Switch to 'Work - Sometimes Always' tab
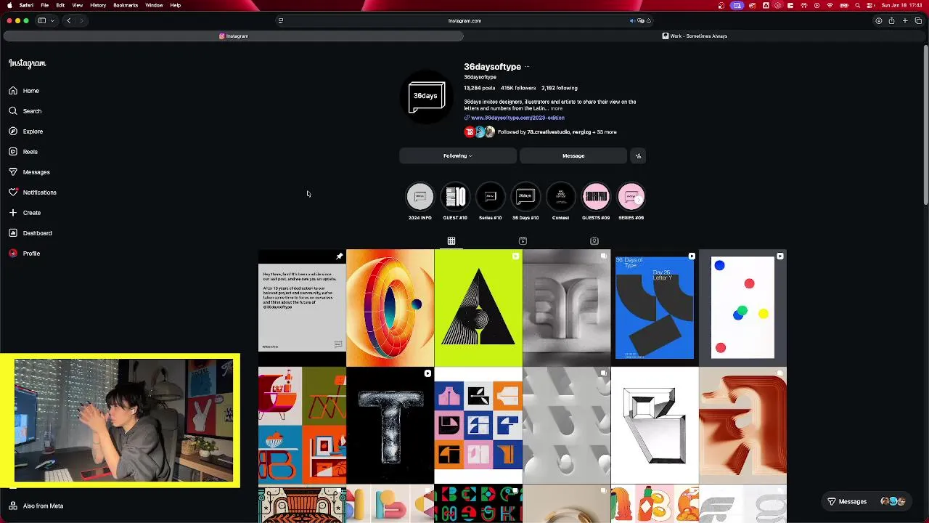This screenshot has width=929, height=523. 695,36
